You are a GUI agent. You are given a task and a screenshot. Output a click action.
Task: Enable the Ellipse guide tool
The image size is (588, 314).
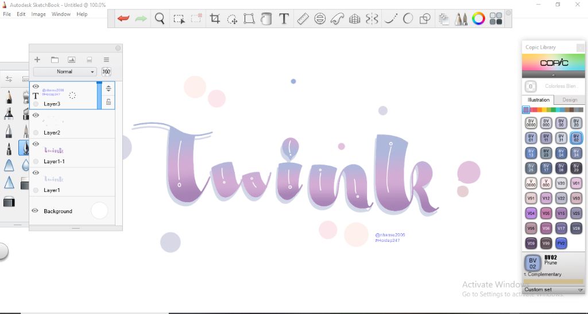[320, 18]
